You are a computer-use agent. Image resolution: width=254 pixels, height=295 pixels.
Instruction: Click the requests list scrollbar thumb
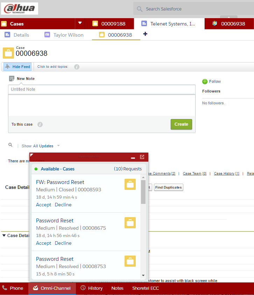143,192
